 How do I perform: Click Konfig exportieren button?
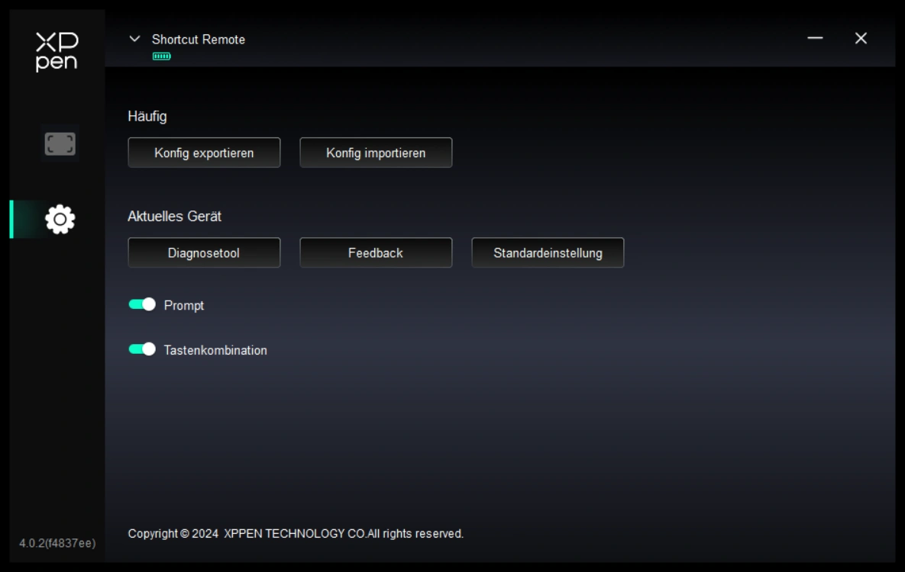click(204, 153)
